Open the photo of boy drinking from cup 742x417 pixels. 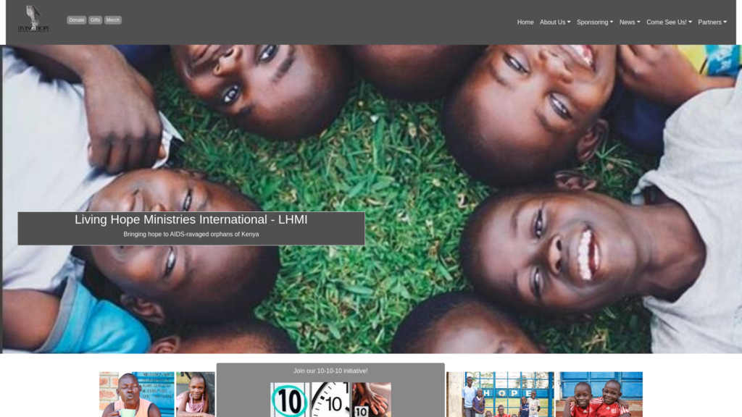click(136, 395)
